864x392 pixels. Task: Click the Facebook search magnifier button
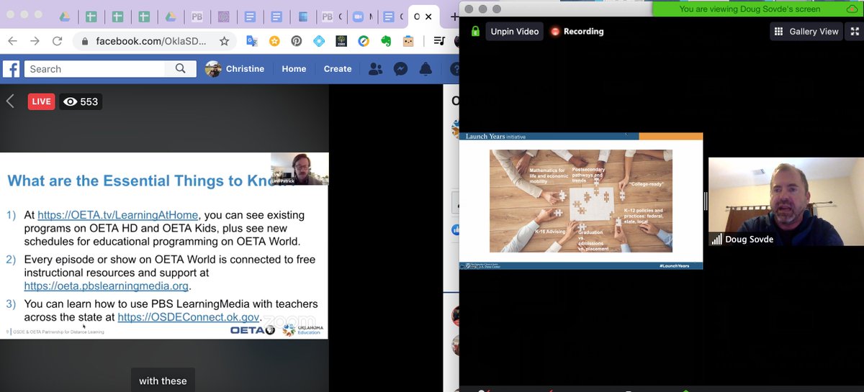(181, 69)
